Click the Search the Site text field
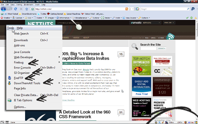198x124 pixels. (x=148, y=49)
